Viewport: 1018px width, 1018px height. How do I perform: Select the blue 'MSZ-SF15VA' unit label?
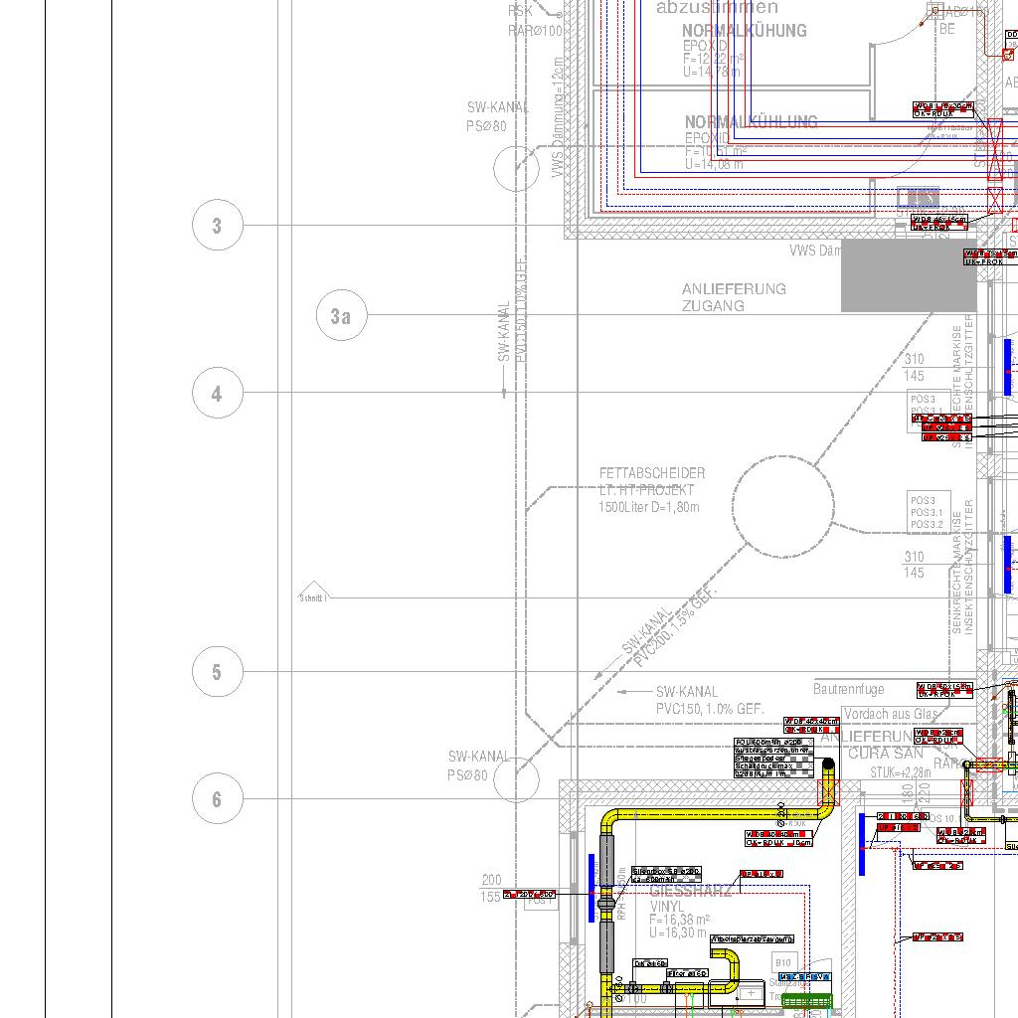point(804,977)
